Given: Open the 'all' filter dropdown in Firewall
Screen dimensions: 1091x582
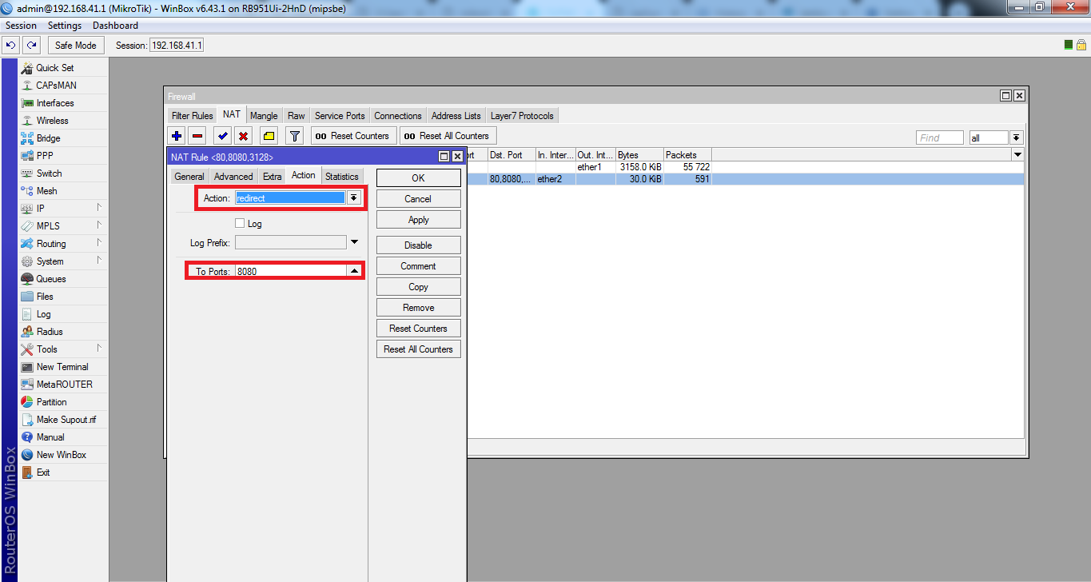Looking at the screenshot, I should pyautogui.click(x=1017, y=138).
